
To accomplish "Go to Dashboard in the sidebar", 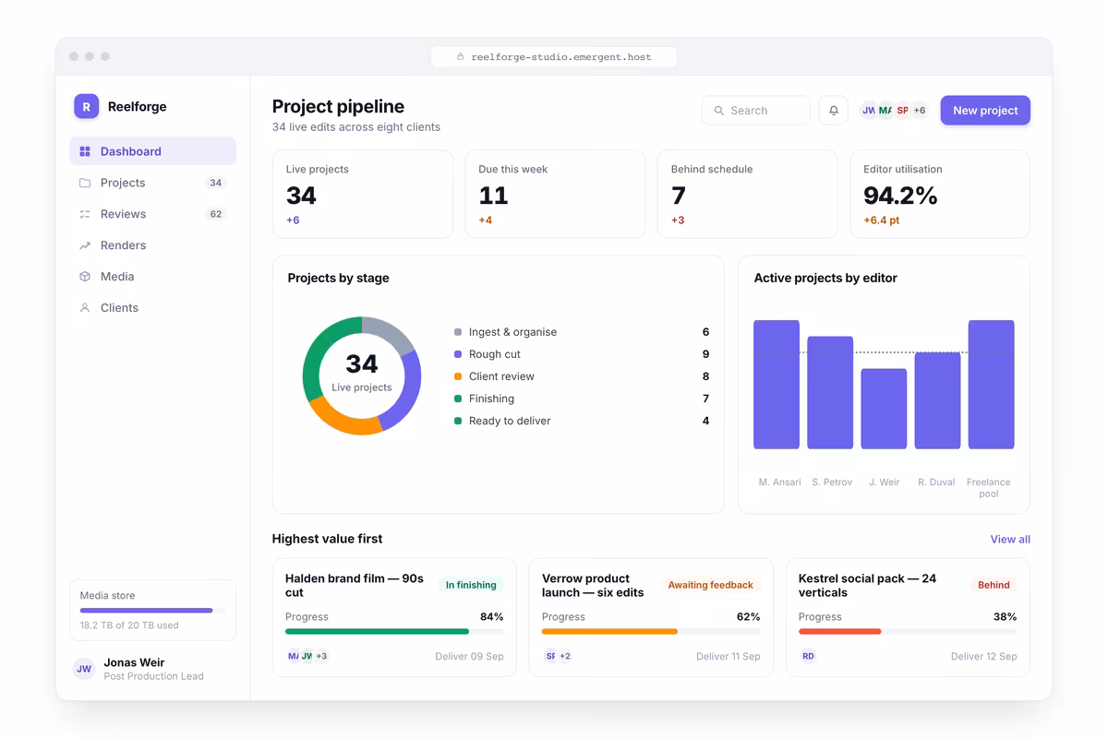I will pos(152,151).
